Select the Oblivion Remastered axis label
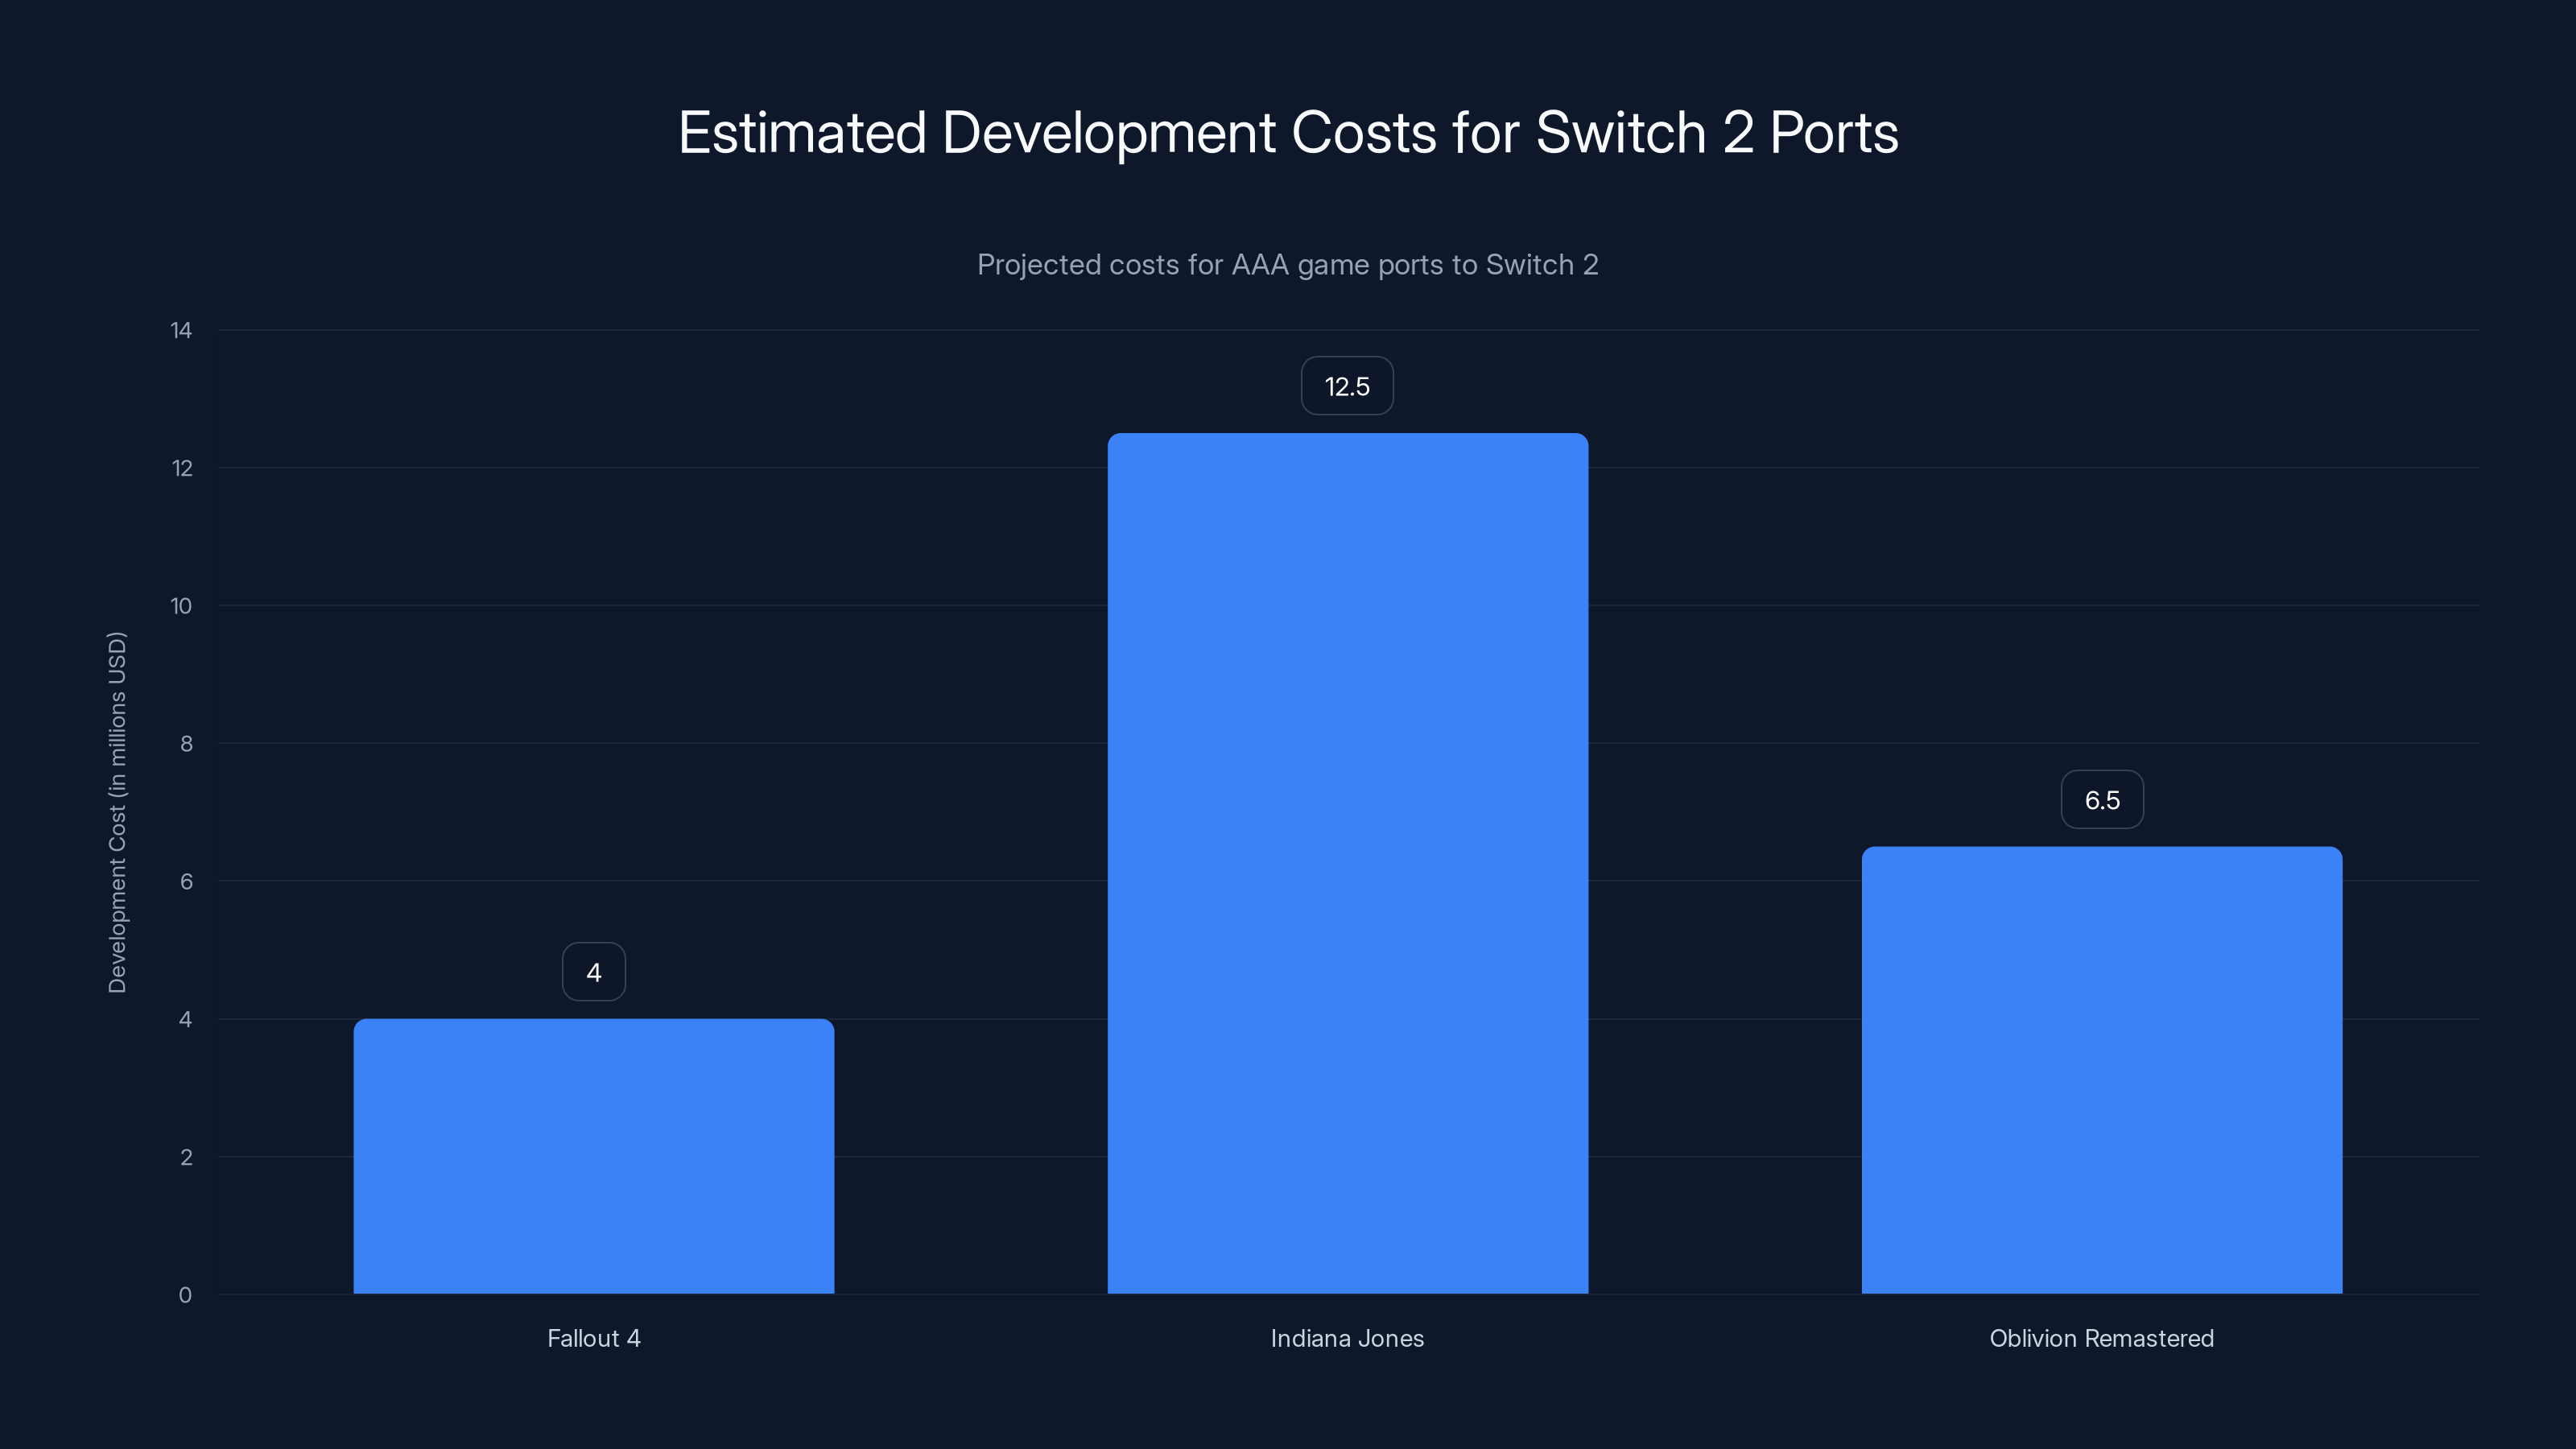This screenshot has height=1449, width=2576. (x=2101, y=1338)
